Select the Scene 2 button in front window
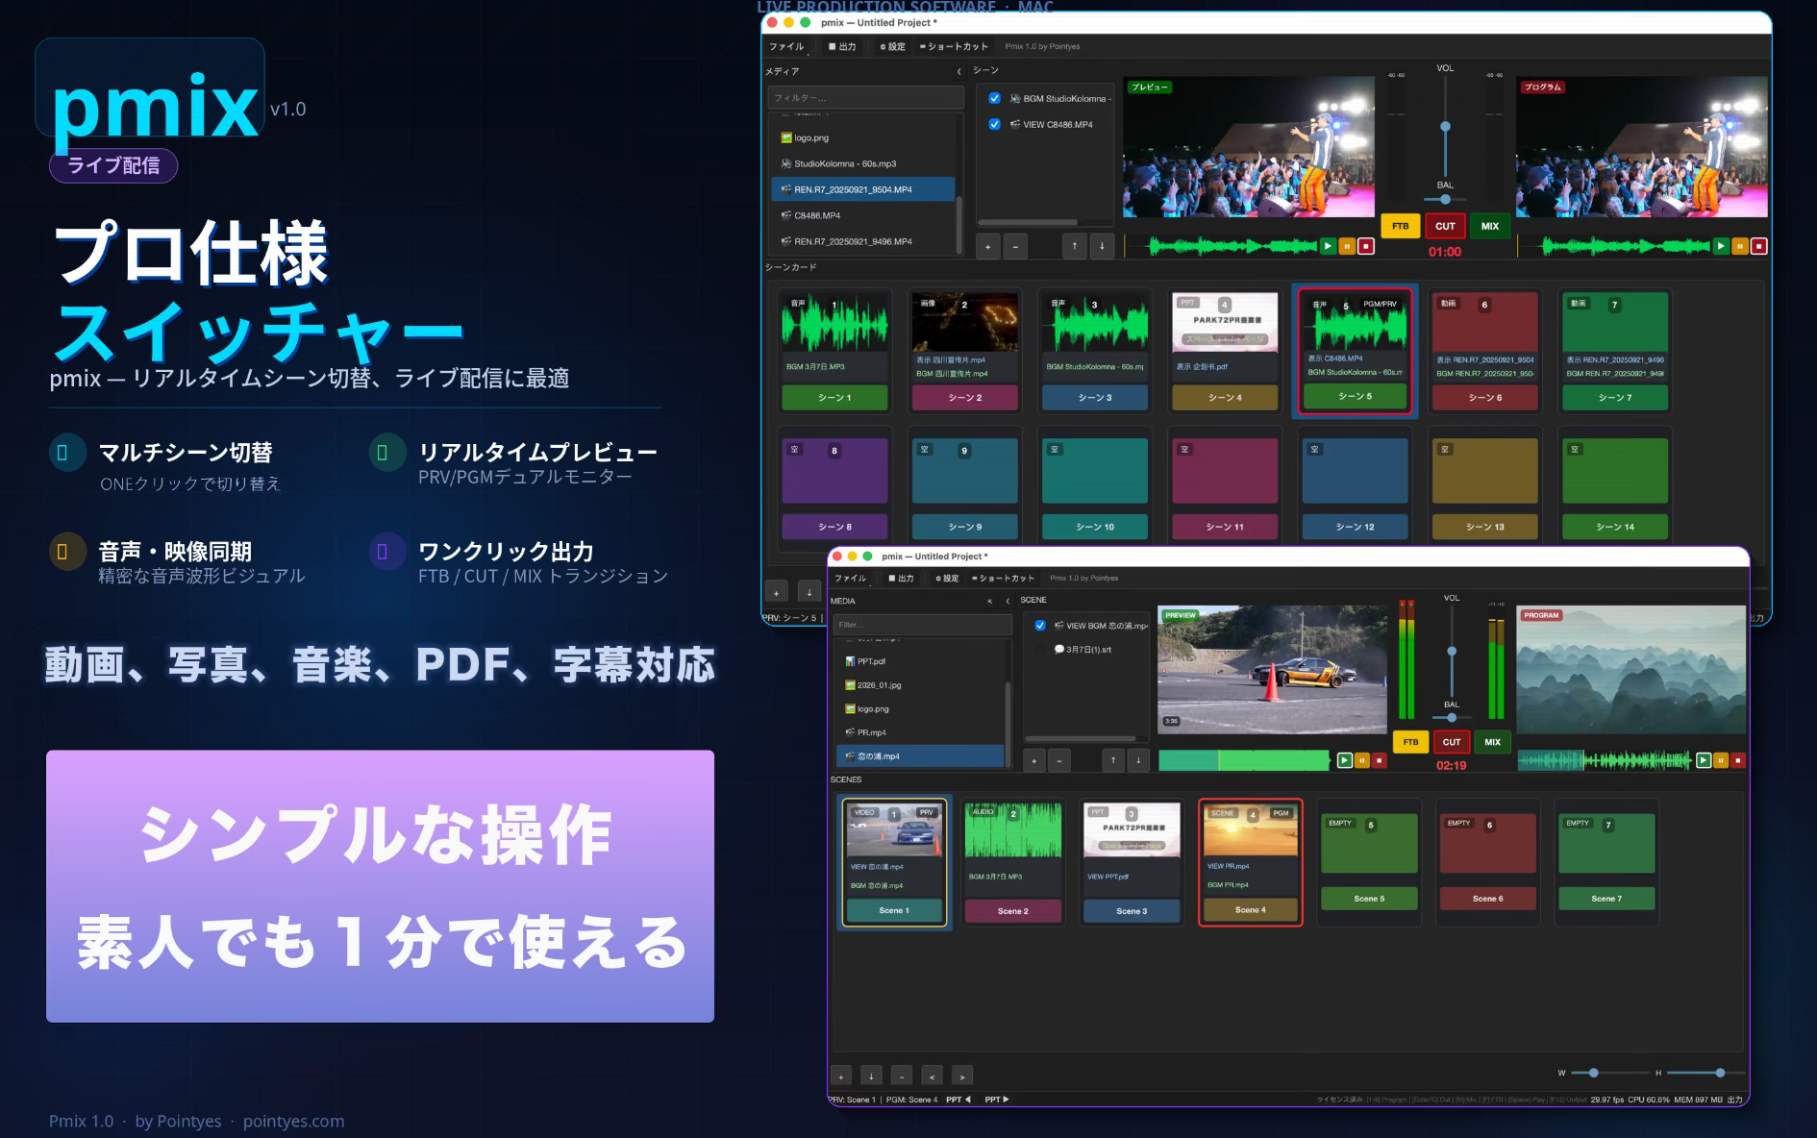This screenshot has height=1138, width=1817. coord(1013,911)
